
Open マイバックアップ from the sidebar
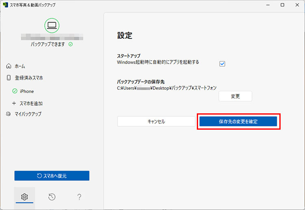[x=28, y=114]
